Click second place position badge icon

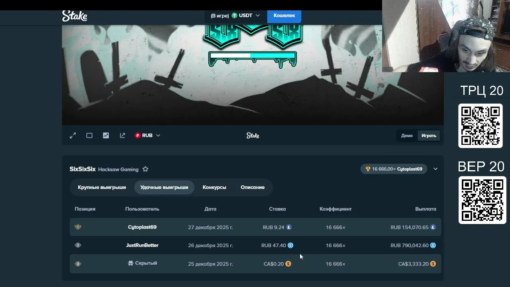78,245
